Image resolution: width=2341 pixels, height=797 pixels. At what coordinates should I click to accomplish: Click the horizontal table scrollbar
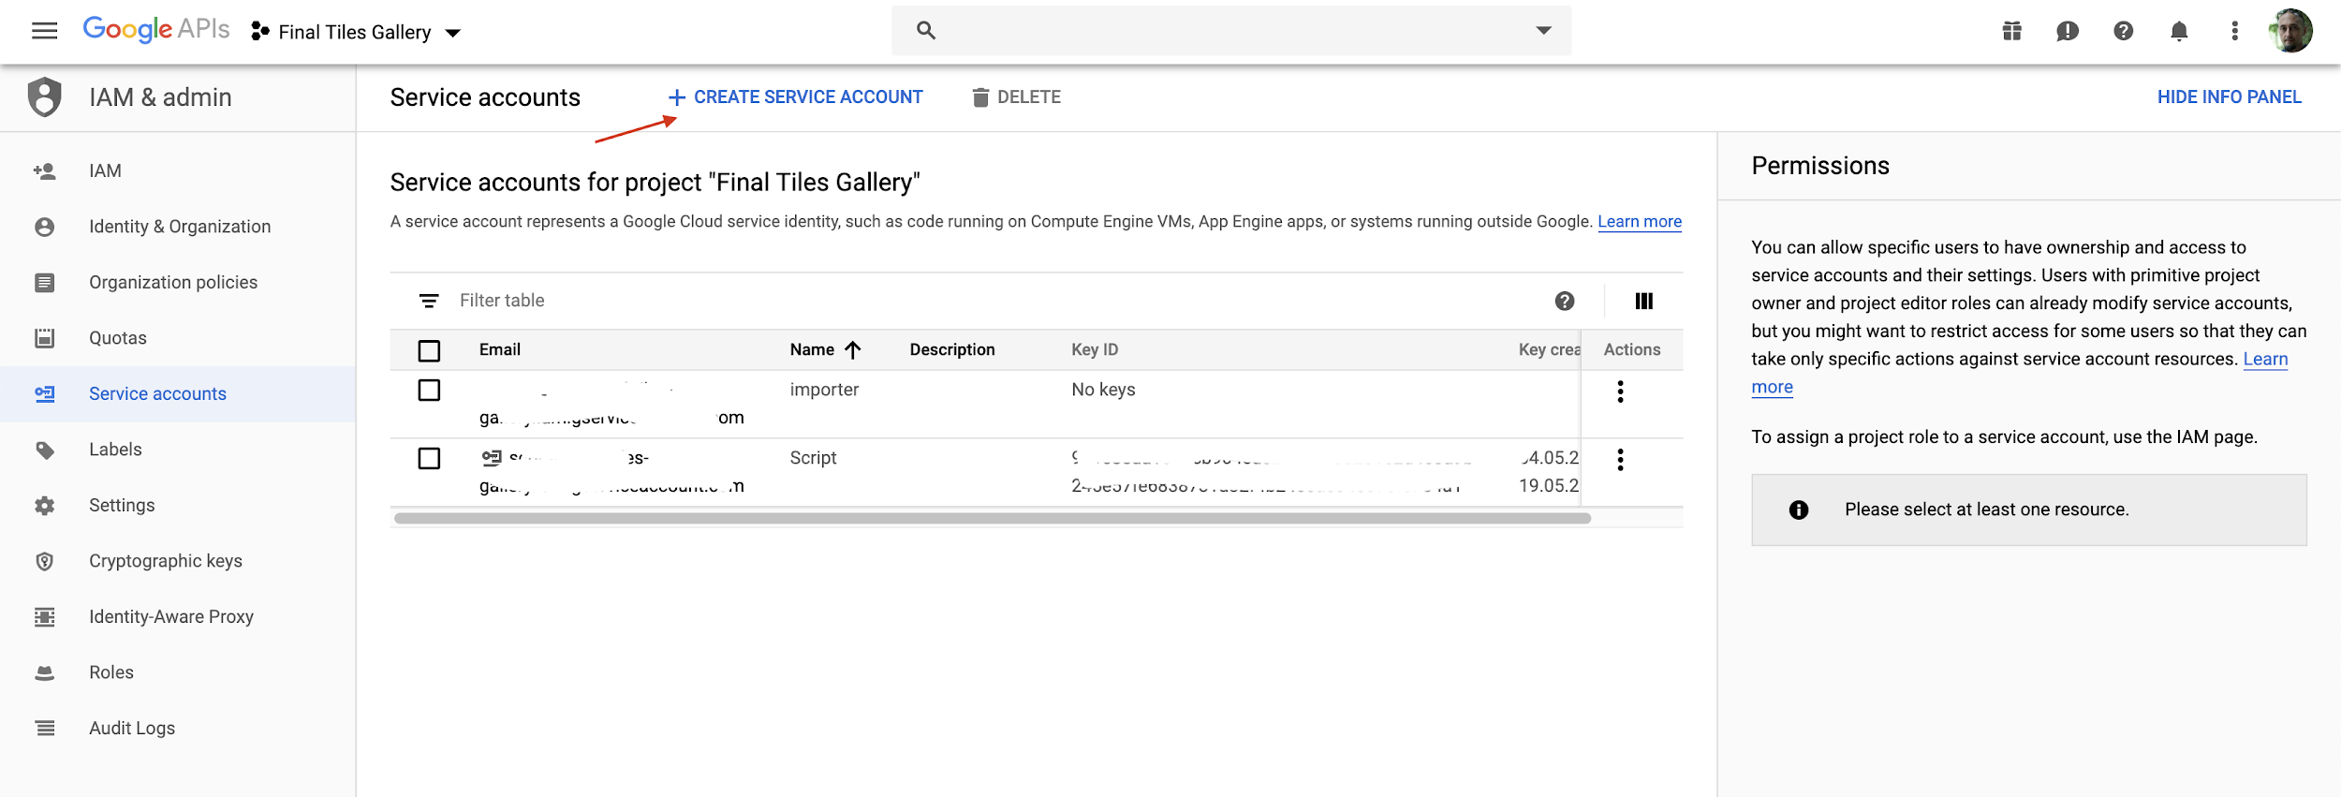coord(992,518)
